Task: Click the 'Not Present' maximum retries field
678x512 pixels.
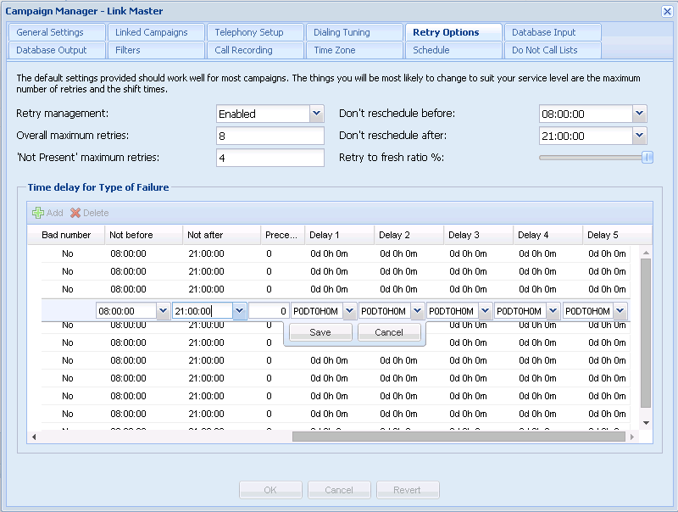Action: point(270,158)
